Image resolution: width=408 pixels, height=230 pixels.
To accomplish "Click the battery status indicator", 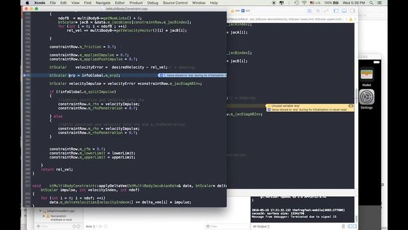I will tap(331, 3).
